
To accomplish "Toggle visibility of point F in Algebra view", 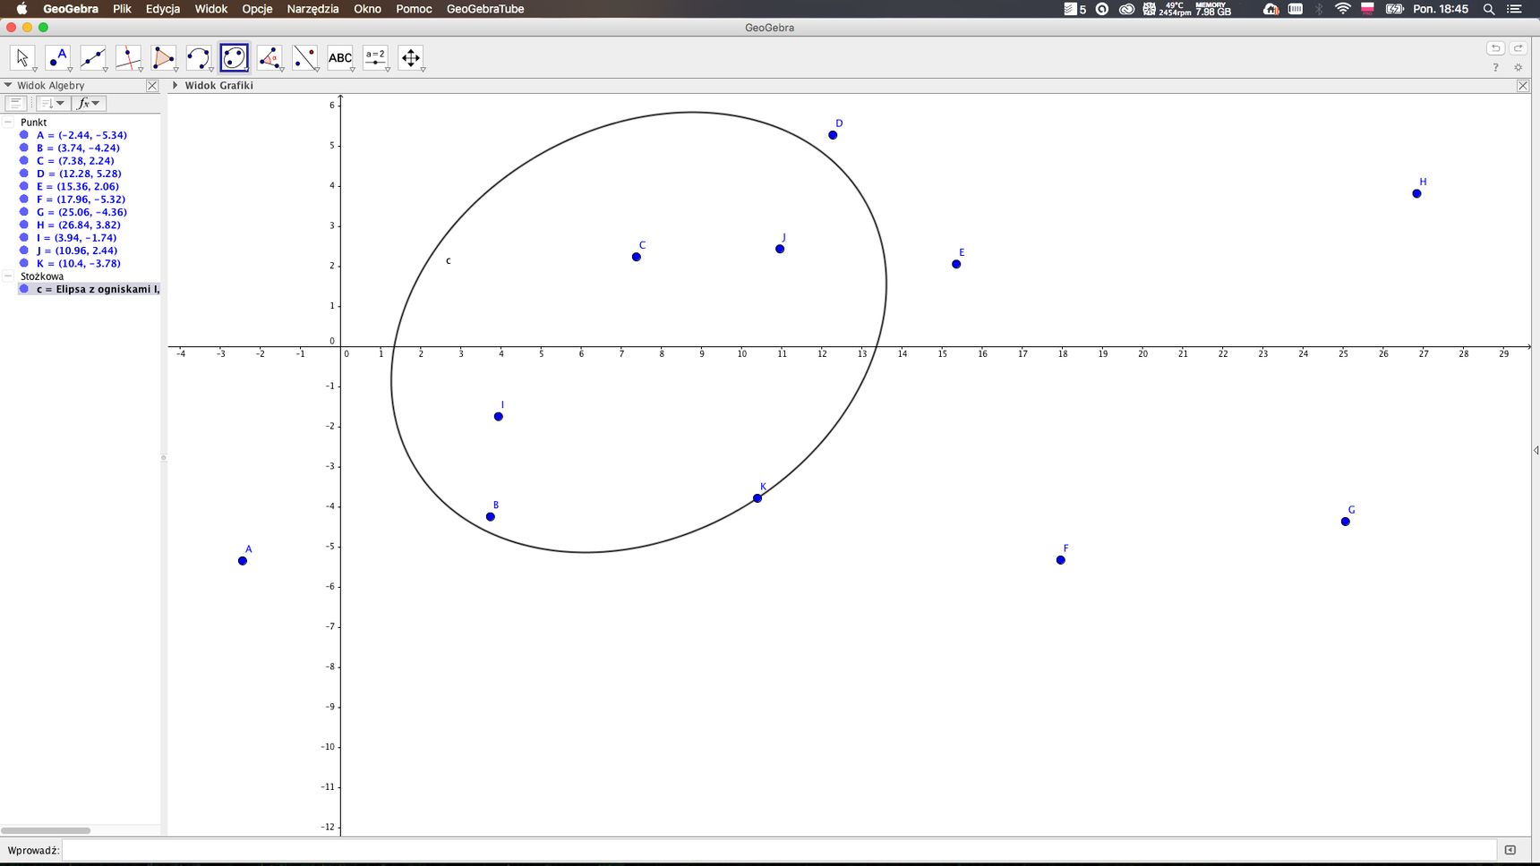I will [x=24, y=200].
